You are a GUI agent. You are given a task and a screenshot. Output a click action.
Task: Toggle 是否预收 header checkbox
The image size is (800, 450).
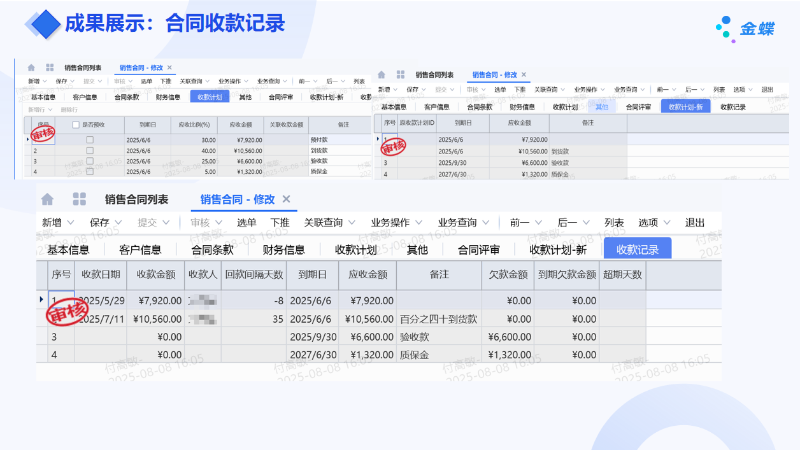[76, 125]
